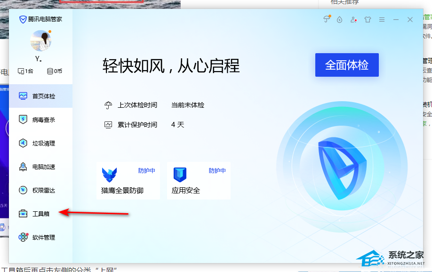The width and height of the screenshot is (432, 272).
Task: Click the 腾讯电脑管家 logo
Action: point(40,19)
